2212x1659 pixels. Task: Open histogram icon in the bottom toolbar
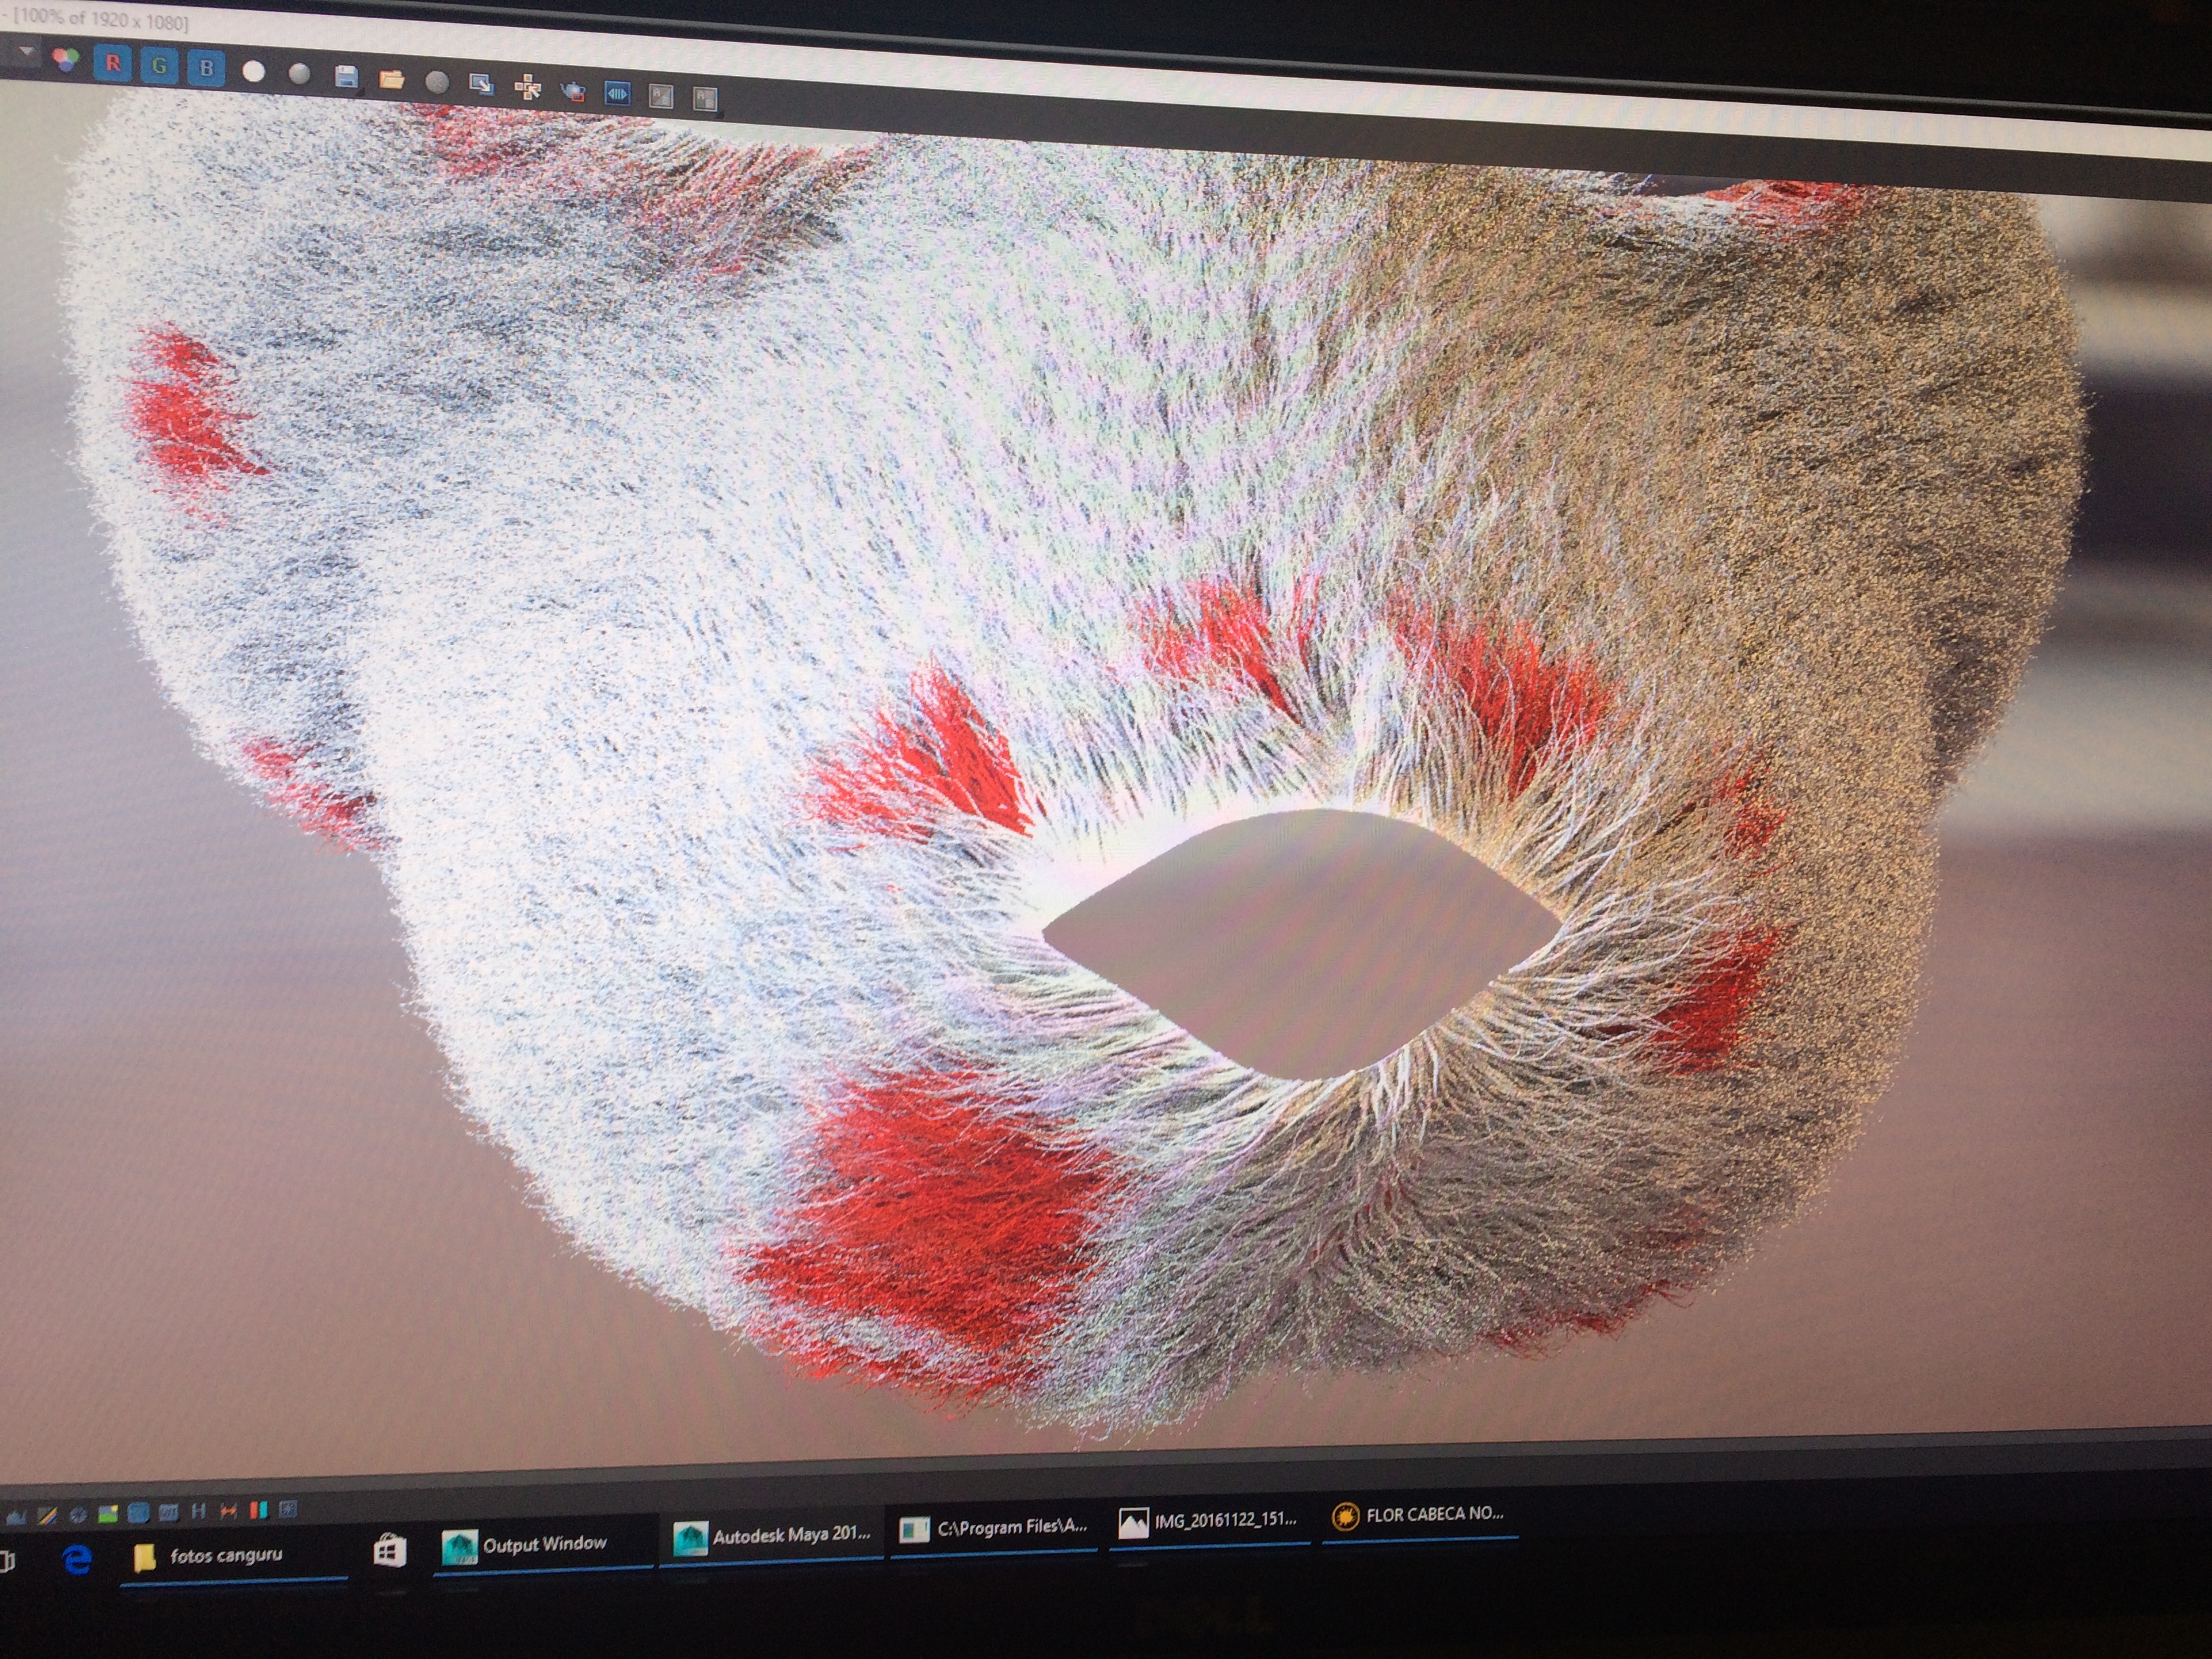16,1518
